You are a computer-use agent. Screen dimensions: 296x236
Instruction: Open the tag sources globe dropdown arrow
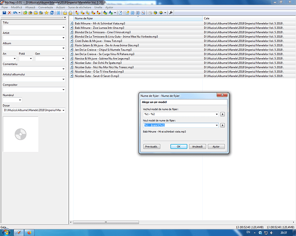165,13
